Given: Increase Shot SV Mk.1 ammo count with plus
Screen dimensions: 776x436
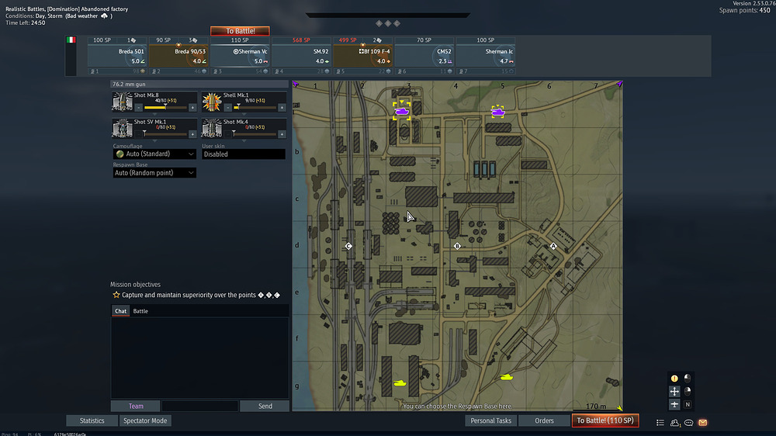Looking at the screenshot, I should (192, 134).
